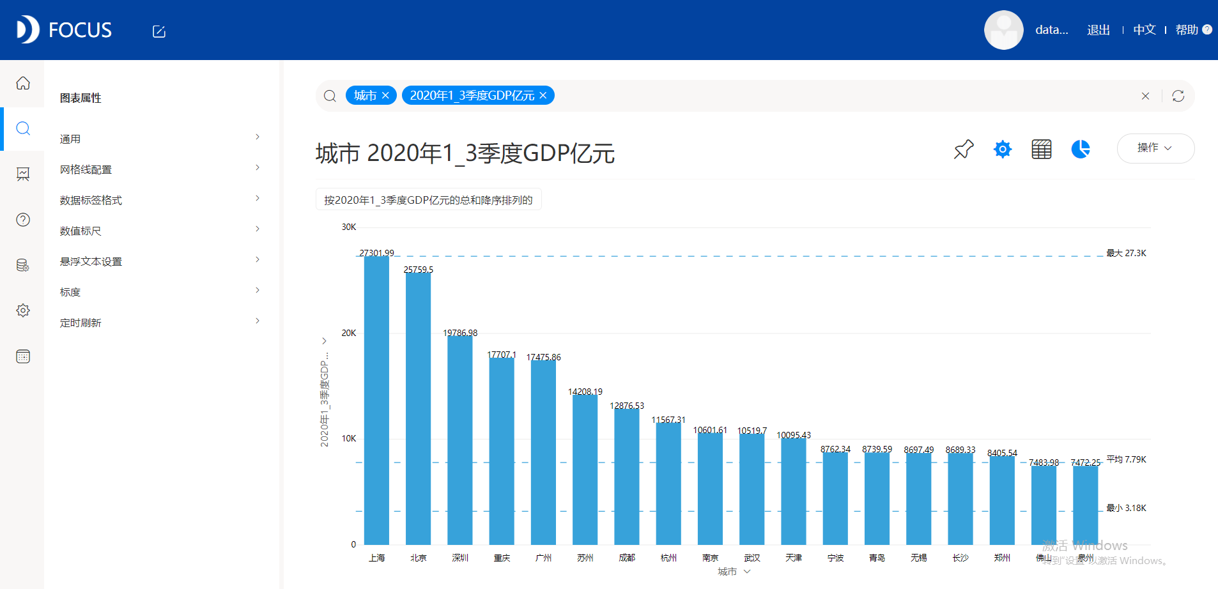Click the 平均 7.79K reference label
The height and width of the screenshot is (589, 1218).
click(x=1126, y=459)
